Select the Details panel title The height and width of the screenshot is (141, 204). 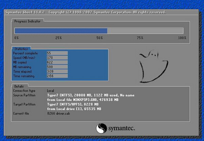point(19,86)
